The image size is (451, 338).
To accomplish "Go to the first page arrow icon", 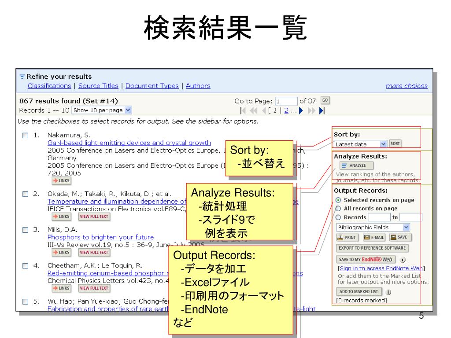I will click(243, 110).
